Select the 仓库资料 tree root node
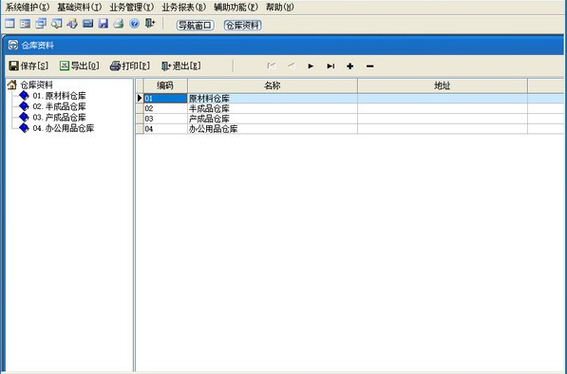 (x=36, y=84)
